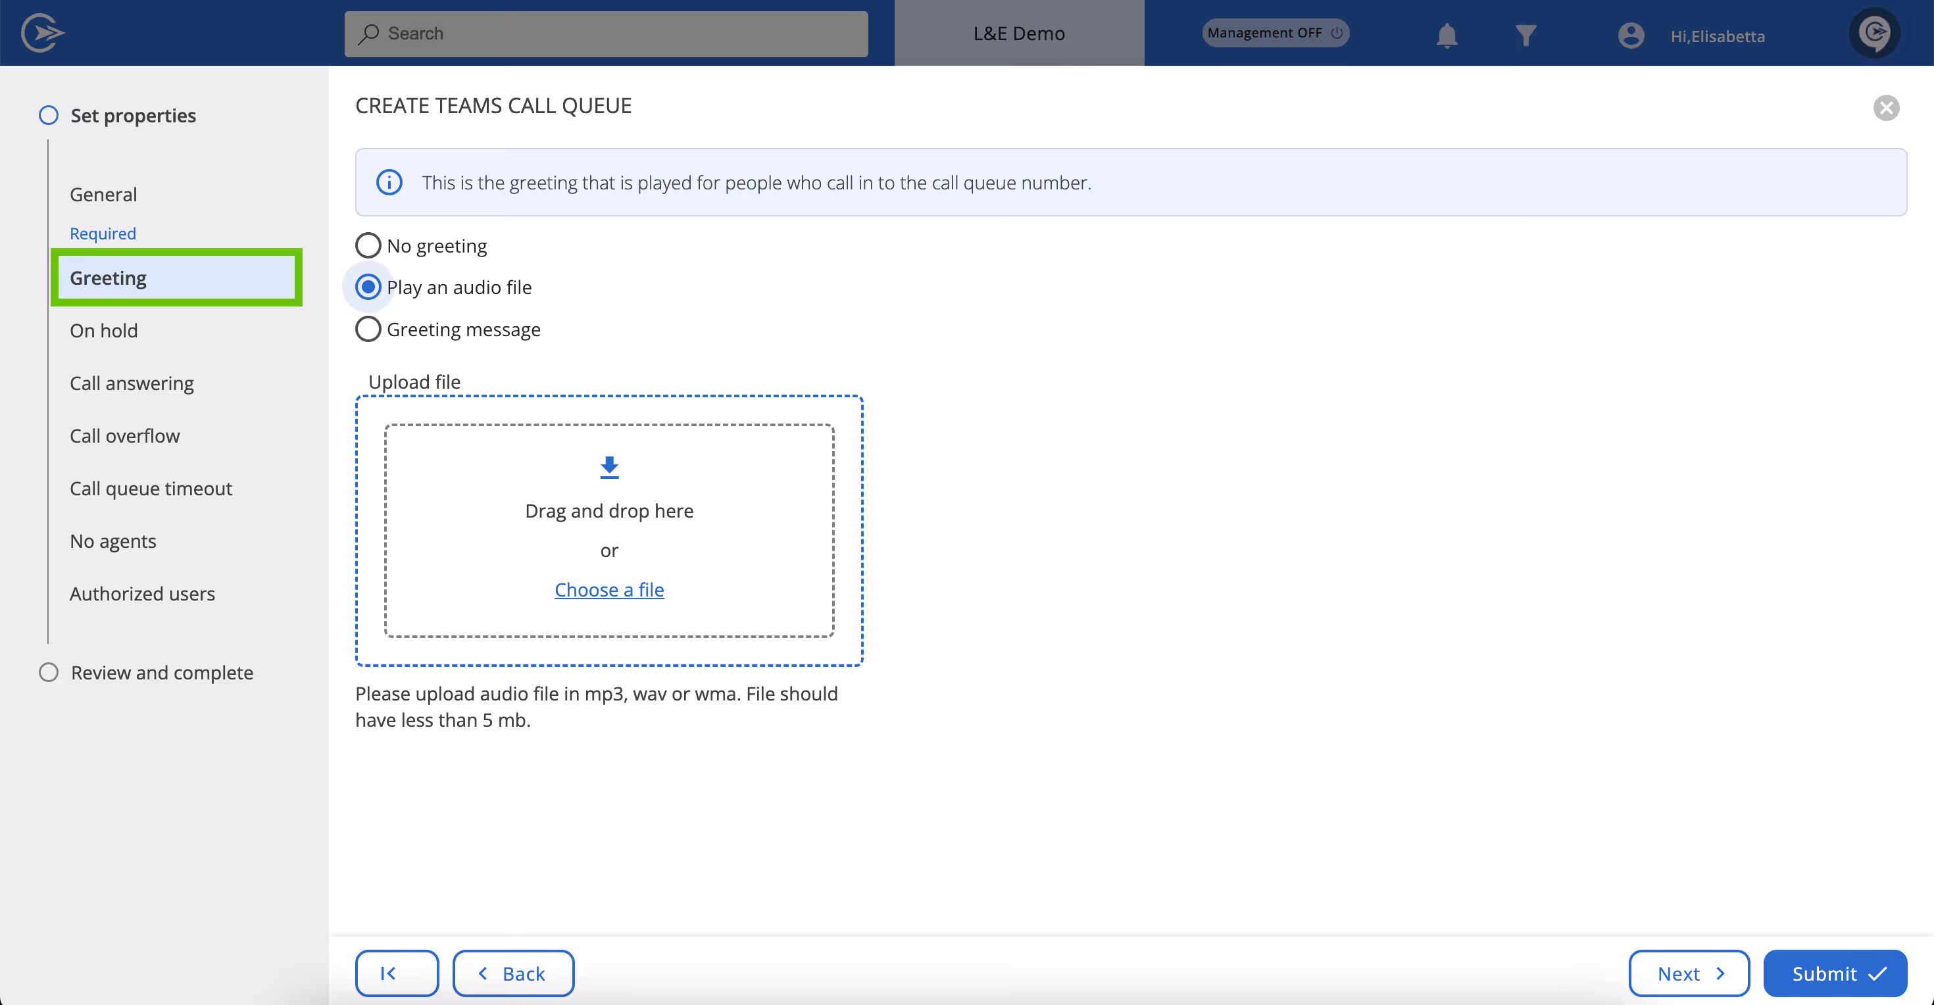Click the paper plane app logo
The height and width of the screenshot is (1005, 1934).
pos(43,32)
